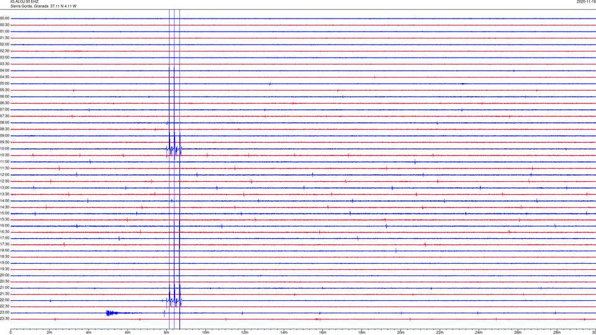Click the 14m x-axis label
This screenshot has width=596, height=335.
[x=284, y=333]
